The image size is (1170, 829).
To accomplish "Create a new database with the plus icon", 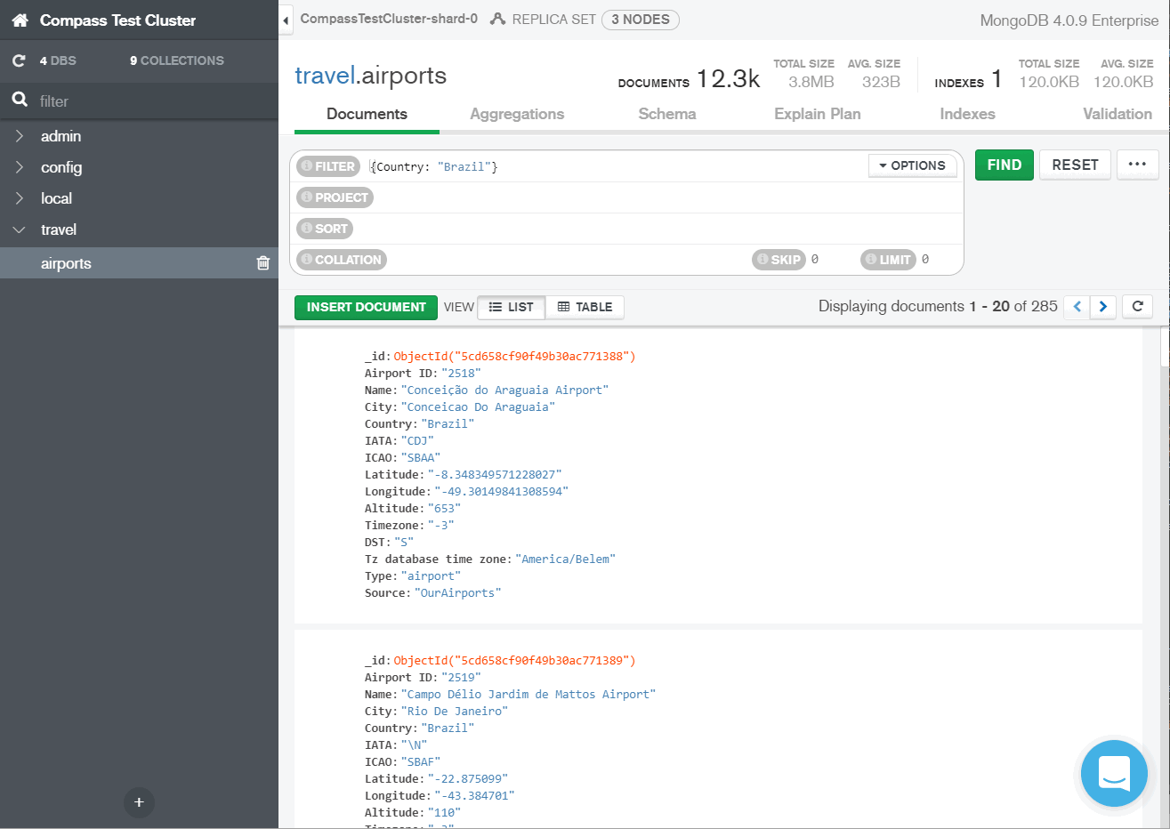I will (139, 802).
